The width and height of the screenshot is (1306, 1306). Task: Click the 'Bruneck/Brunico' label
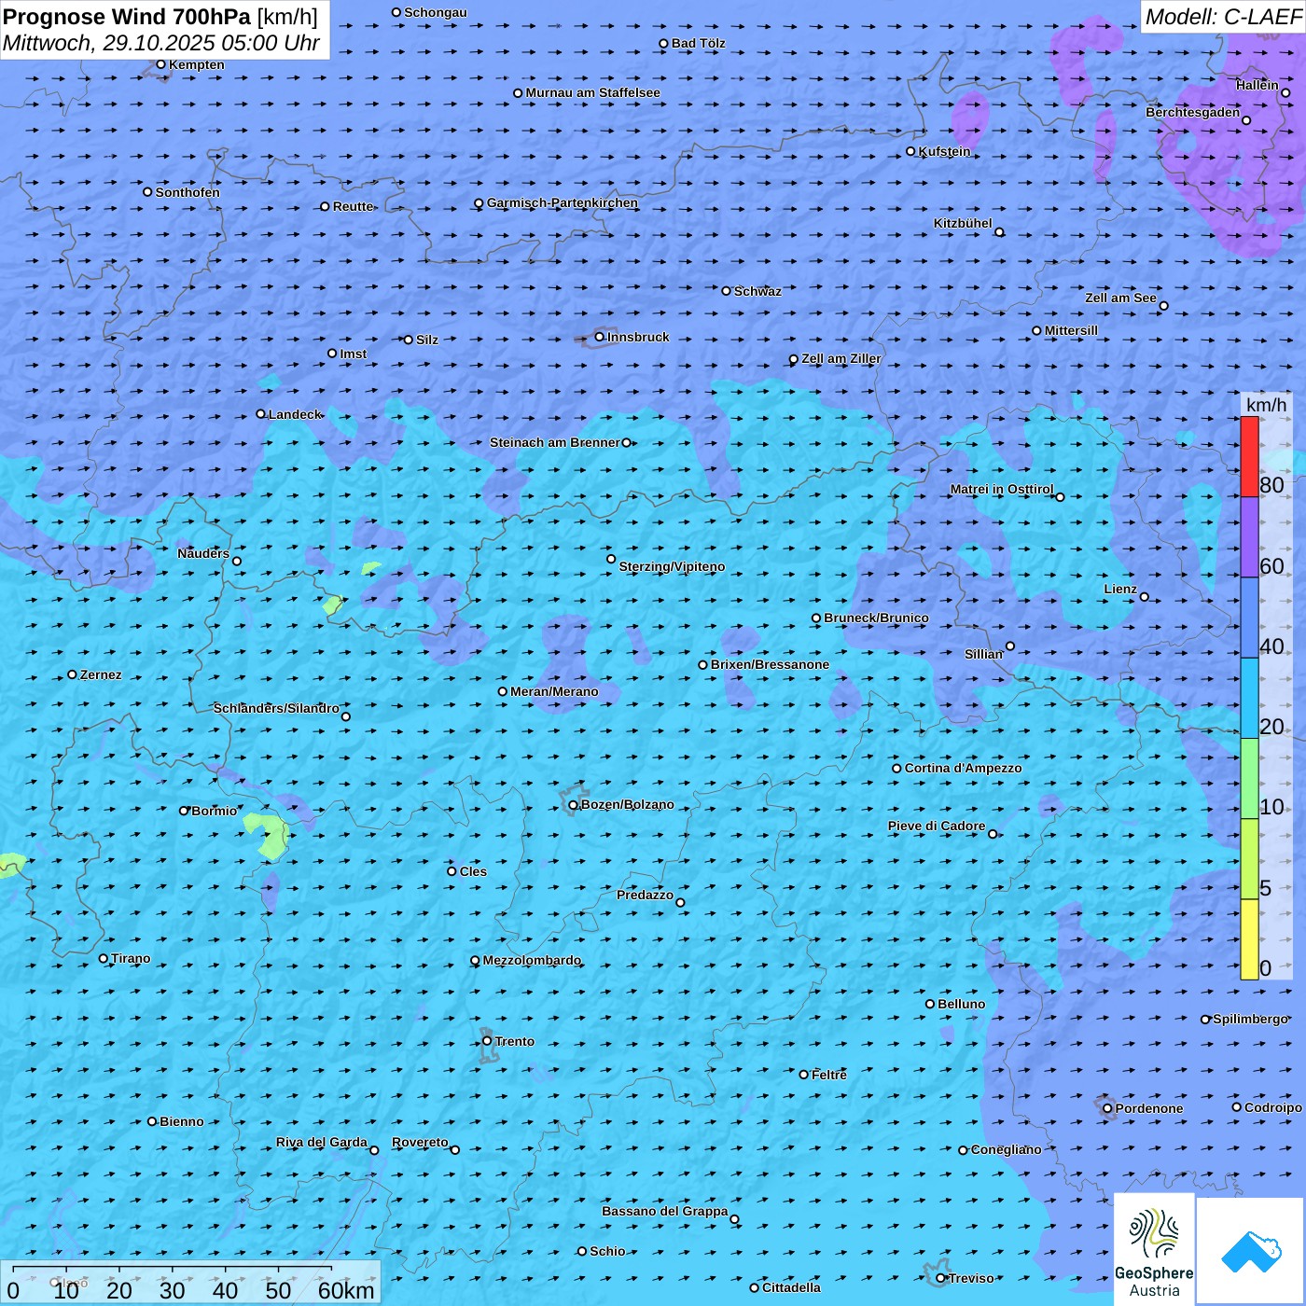[x=876, y=618]
